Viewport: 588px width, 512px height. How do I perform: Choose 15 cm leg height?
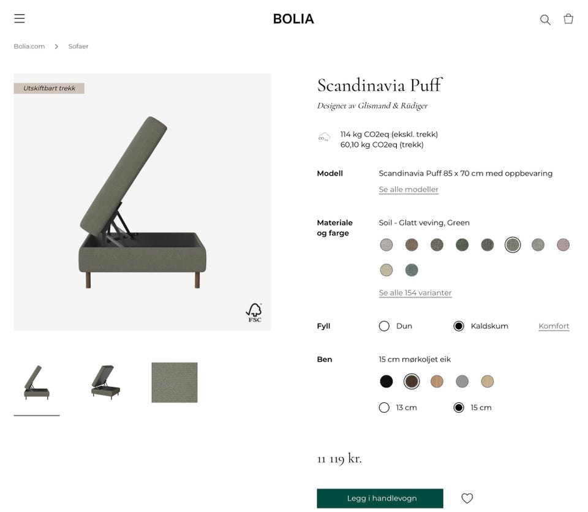[x=459, y=407]
